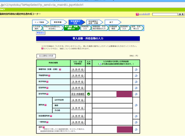The image size is (185, 136).
Task: Click the masked amount in 合計 row
Action: tap(125, 129)
